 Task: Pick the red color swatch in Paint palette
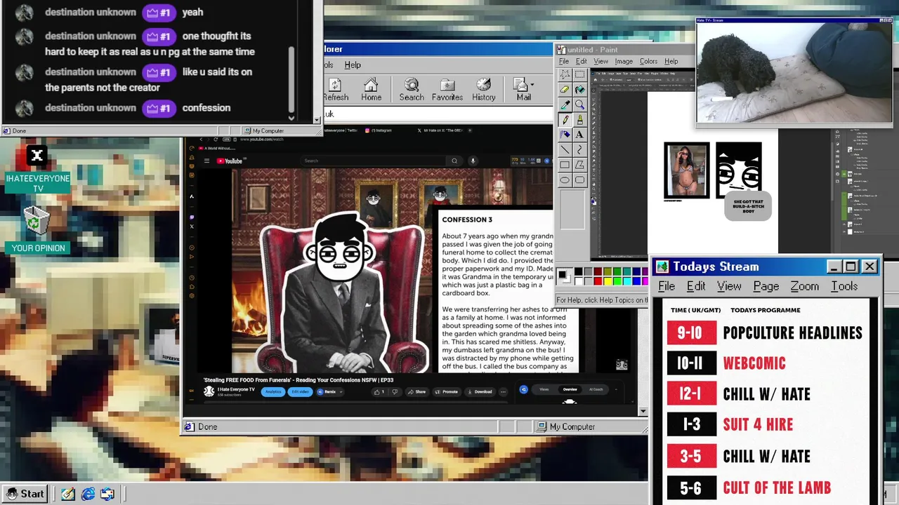[598, 281]
